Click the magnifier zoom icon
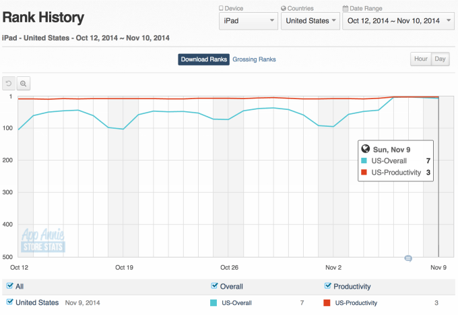This screenshot has width=458, height=315. [24, 84]
